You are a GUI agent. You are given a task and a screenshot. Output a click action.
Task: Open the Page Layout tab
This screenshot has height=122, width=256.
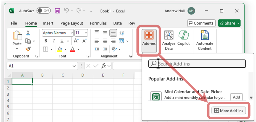(72, 23)
